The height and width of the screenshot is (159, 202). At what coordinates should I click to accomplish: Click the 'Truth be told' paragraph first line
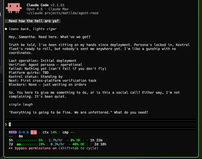tap(99, 45)
